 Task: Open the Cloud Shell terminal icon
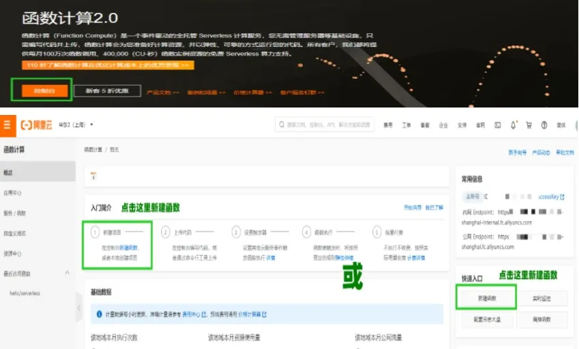[x=498, y=125]
